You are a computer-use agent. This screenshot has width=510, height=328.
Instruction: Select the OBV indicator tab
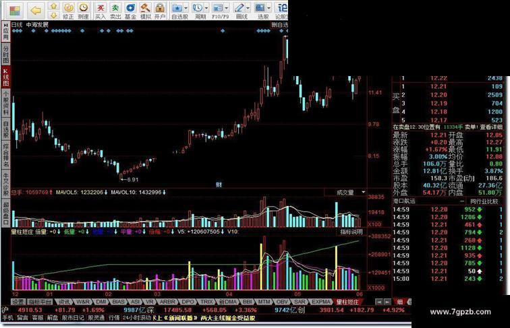click(282, 302)
